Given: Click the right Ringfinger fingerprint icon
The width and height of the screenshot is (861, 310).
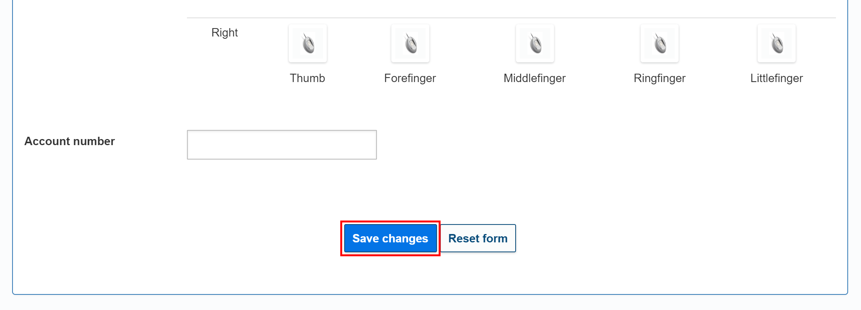Looking at the screenshot, I should [660, 43].
